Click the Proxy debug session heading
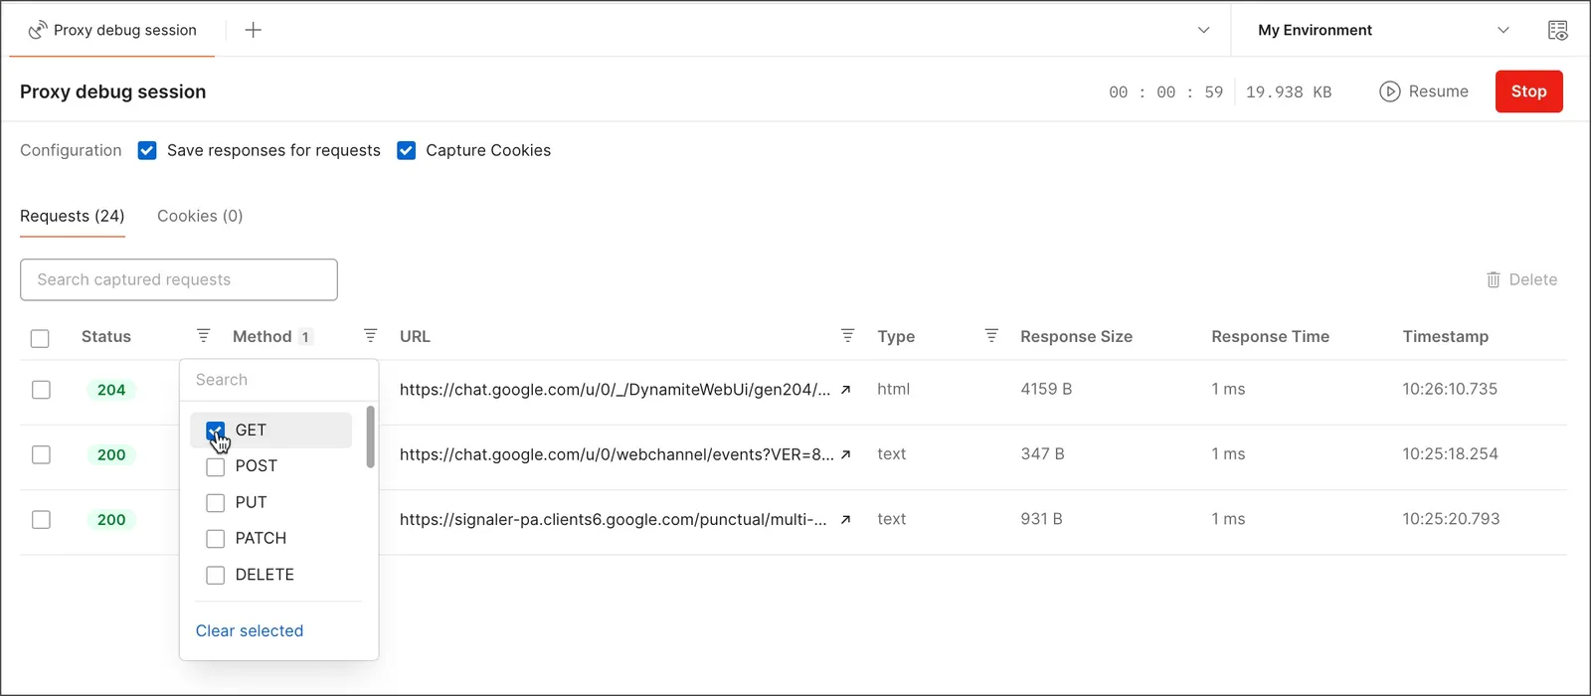The width and height of the screenshot is (1591, 696). pyautogui.click(x=113, y=91)
